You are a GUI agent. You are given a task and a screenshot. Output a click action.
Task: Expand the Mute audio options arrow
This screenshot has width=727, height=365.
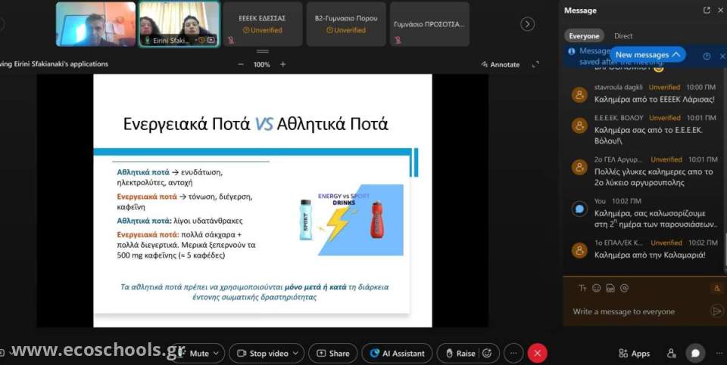point(217,353)
